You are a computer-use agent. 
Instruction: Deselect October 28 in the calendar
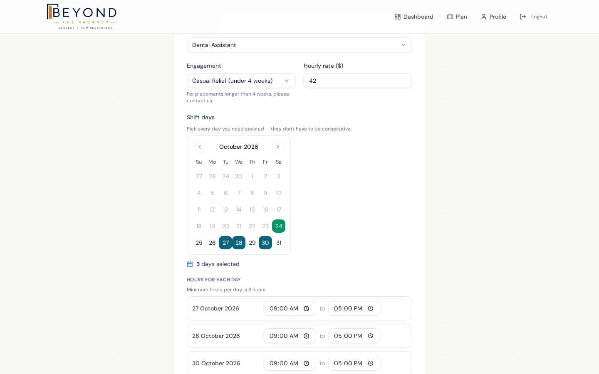[239, 243]
